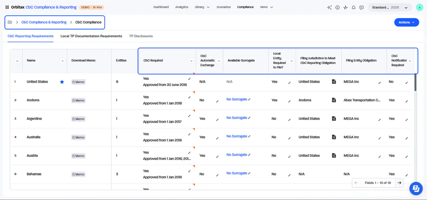Edit CbC Required for Argentina with pencil icon

[189, 116]
